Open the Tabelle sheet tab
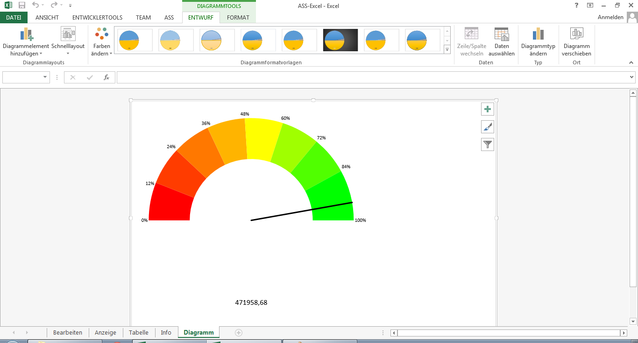The height and width of the screenshot is (343, 638). point(139,332)
